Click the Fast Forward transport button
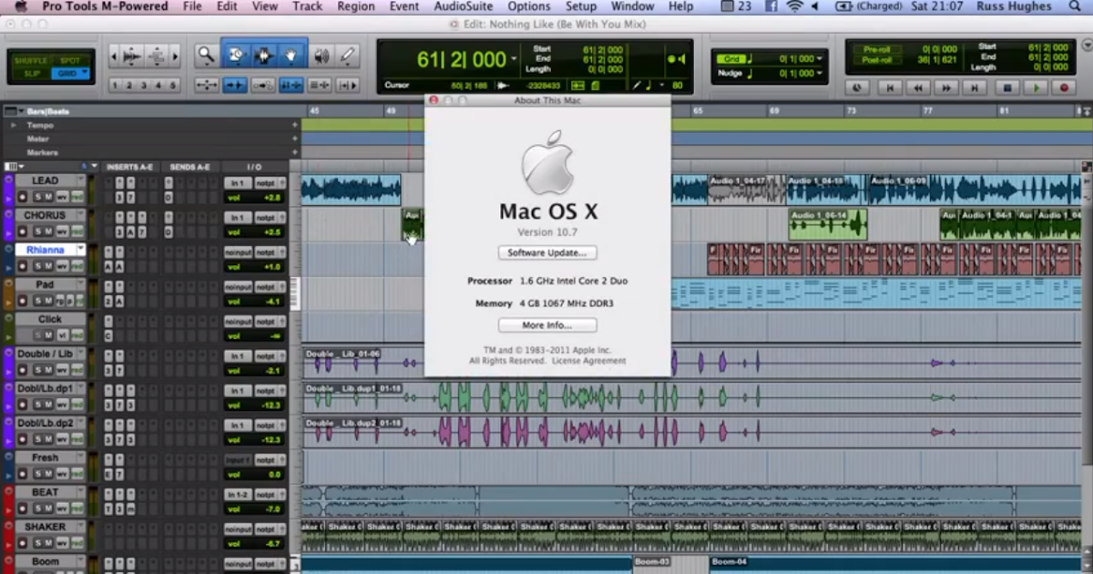Image resolution: width=1093 pixels, height=574 pixels. click(946, 87)
